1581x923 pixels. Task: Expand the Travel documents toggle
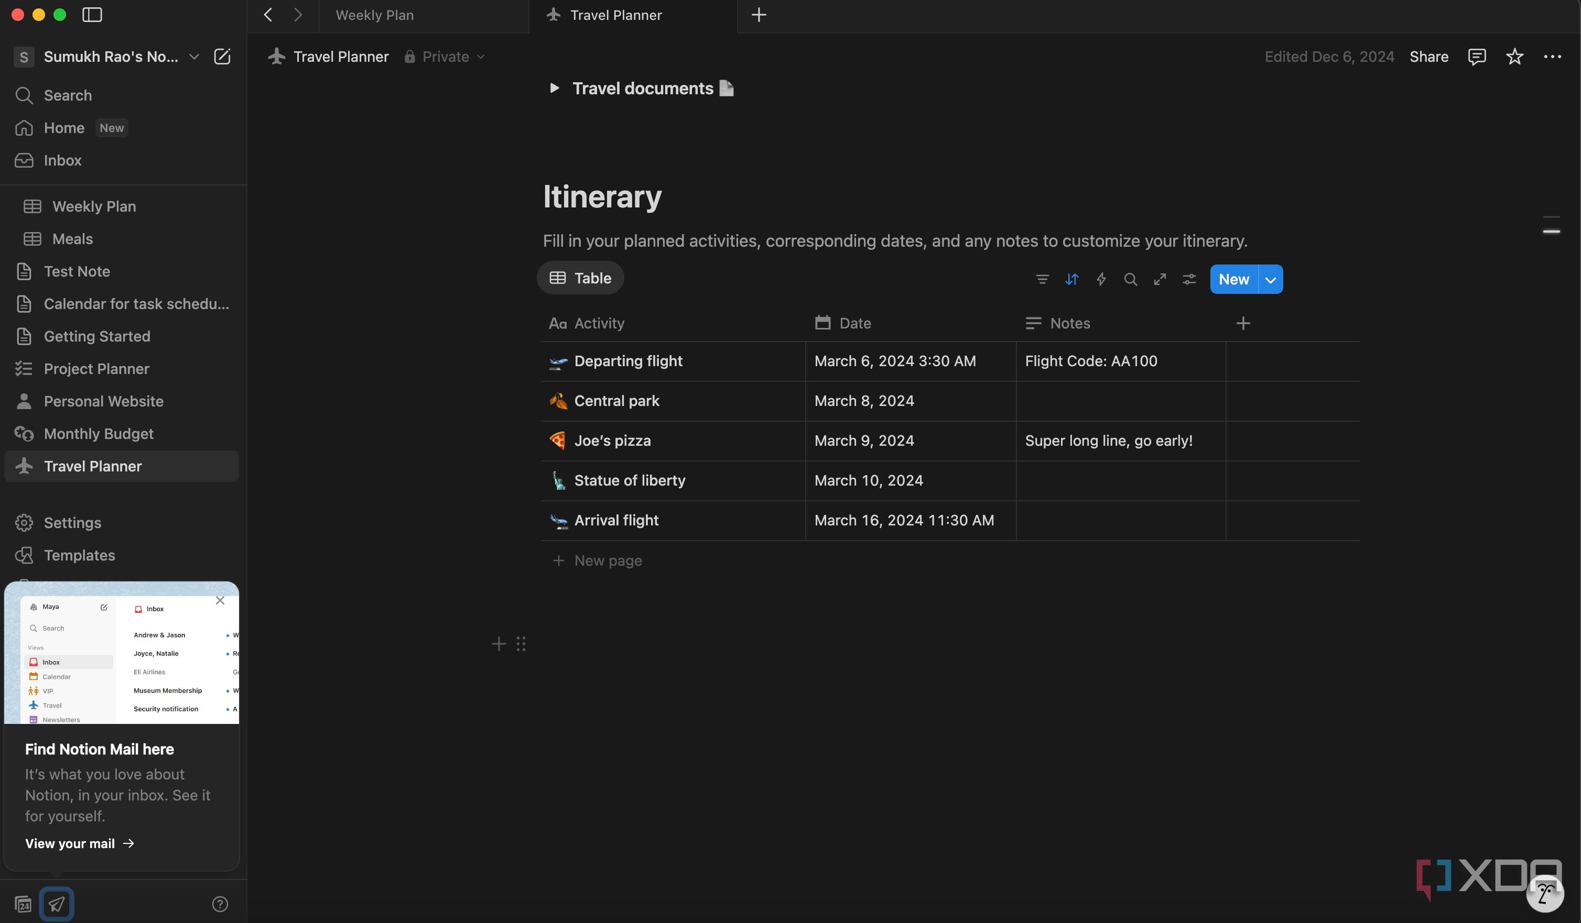point(554,88)
